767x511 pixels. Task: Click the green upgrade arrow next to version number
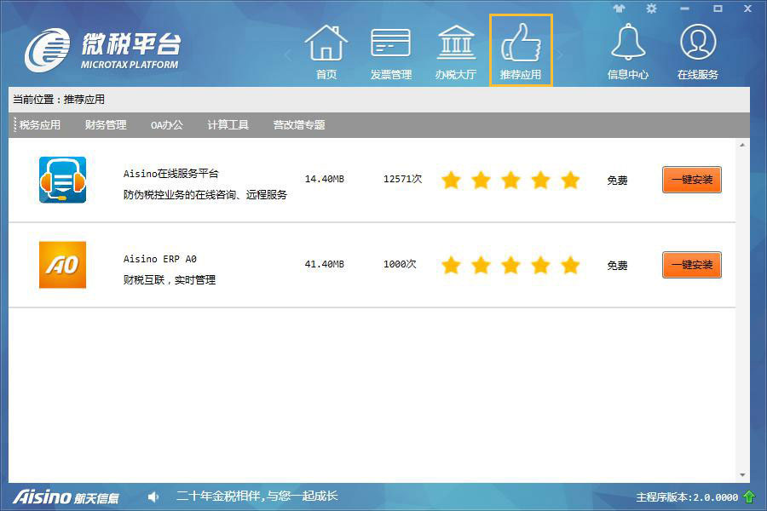coord(749,496)
